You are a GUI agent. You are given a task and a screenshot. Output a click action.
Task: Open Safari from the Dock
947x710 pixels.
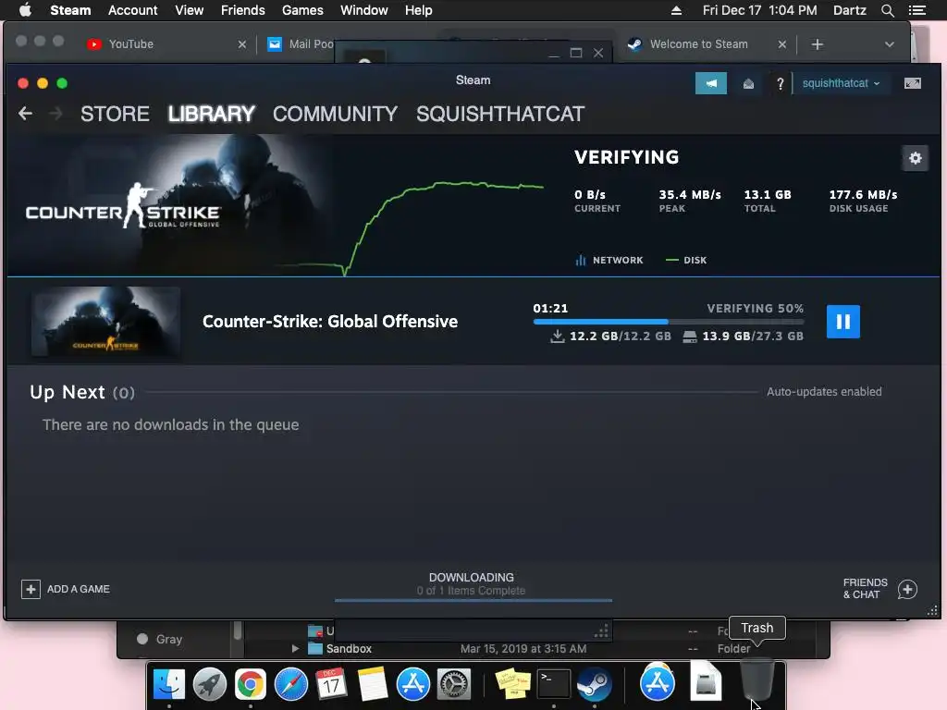click(290, 684)
